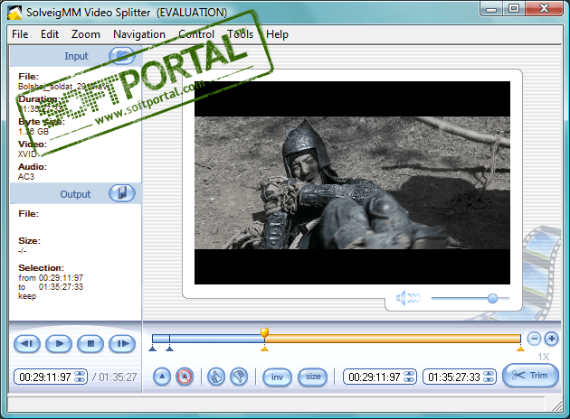Click the keep fragment thumbs-up icon
Screen dimensions: 570x419
[x=216, y=377]
